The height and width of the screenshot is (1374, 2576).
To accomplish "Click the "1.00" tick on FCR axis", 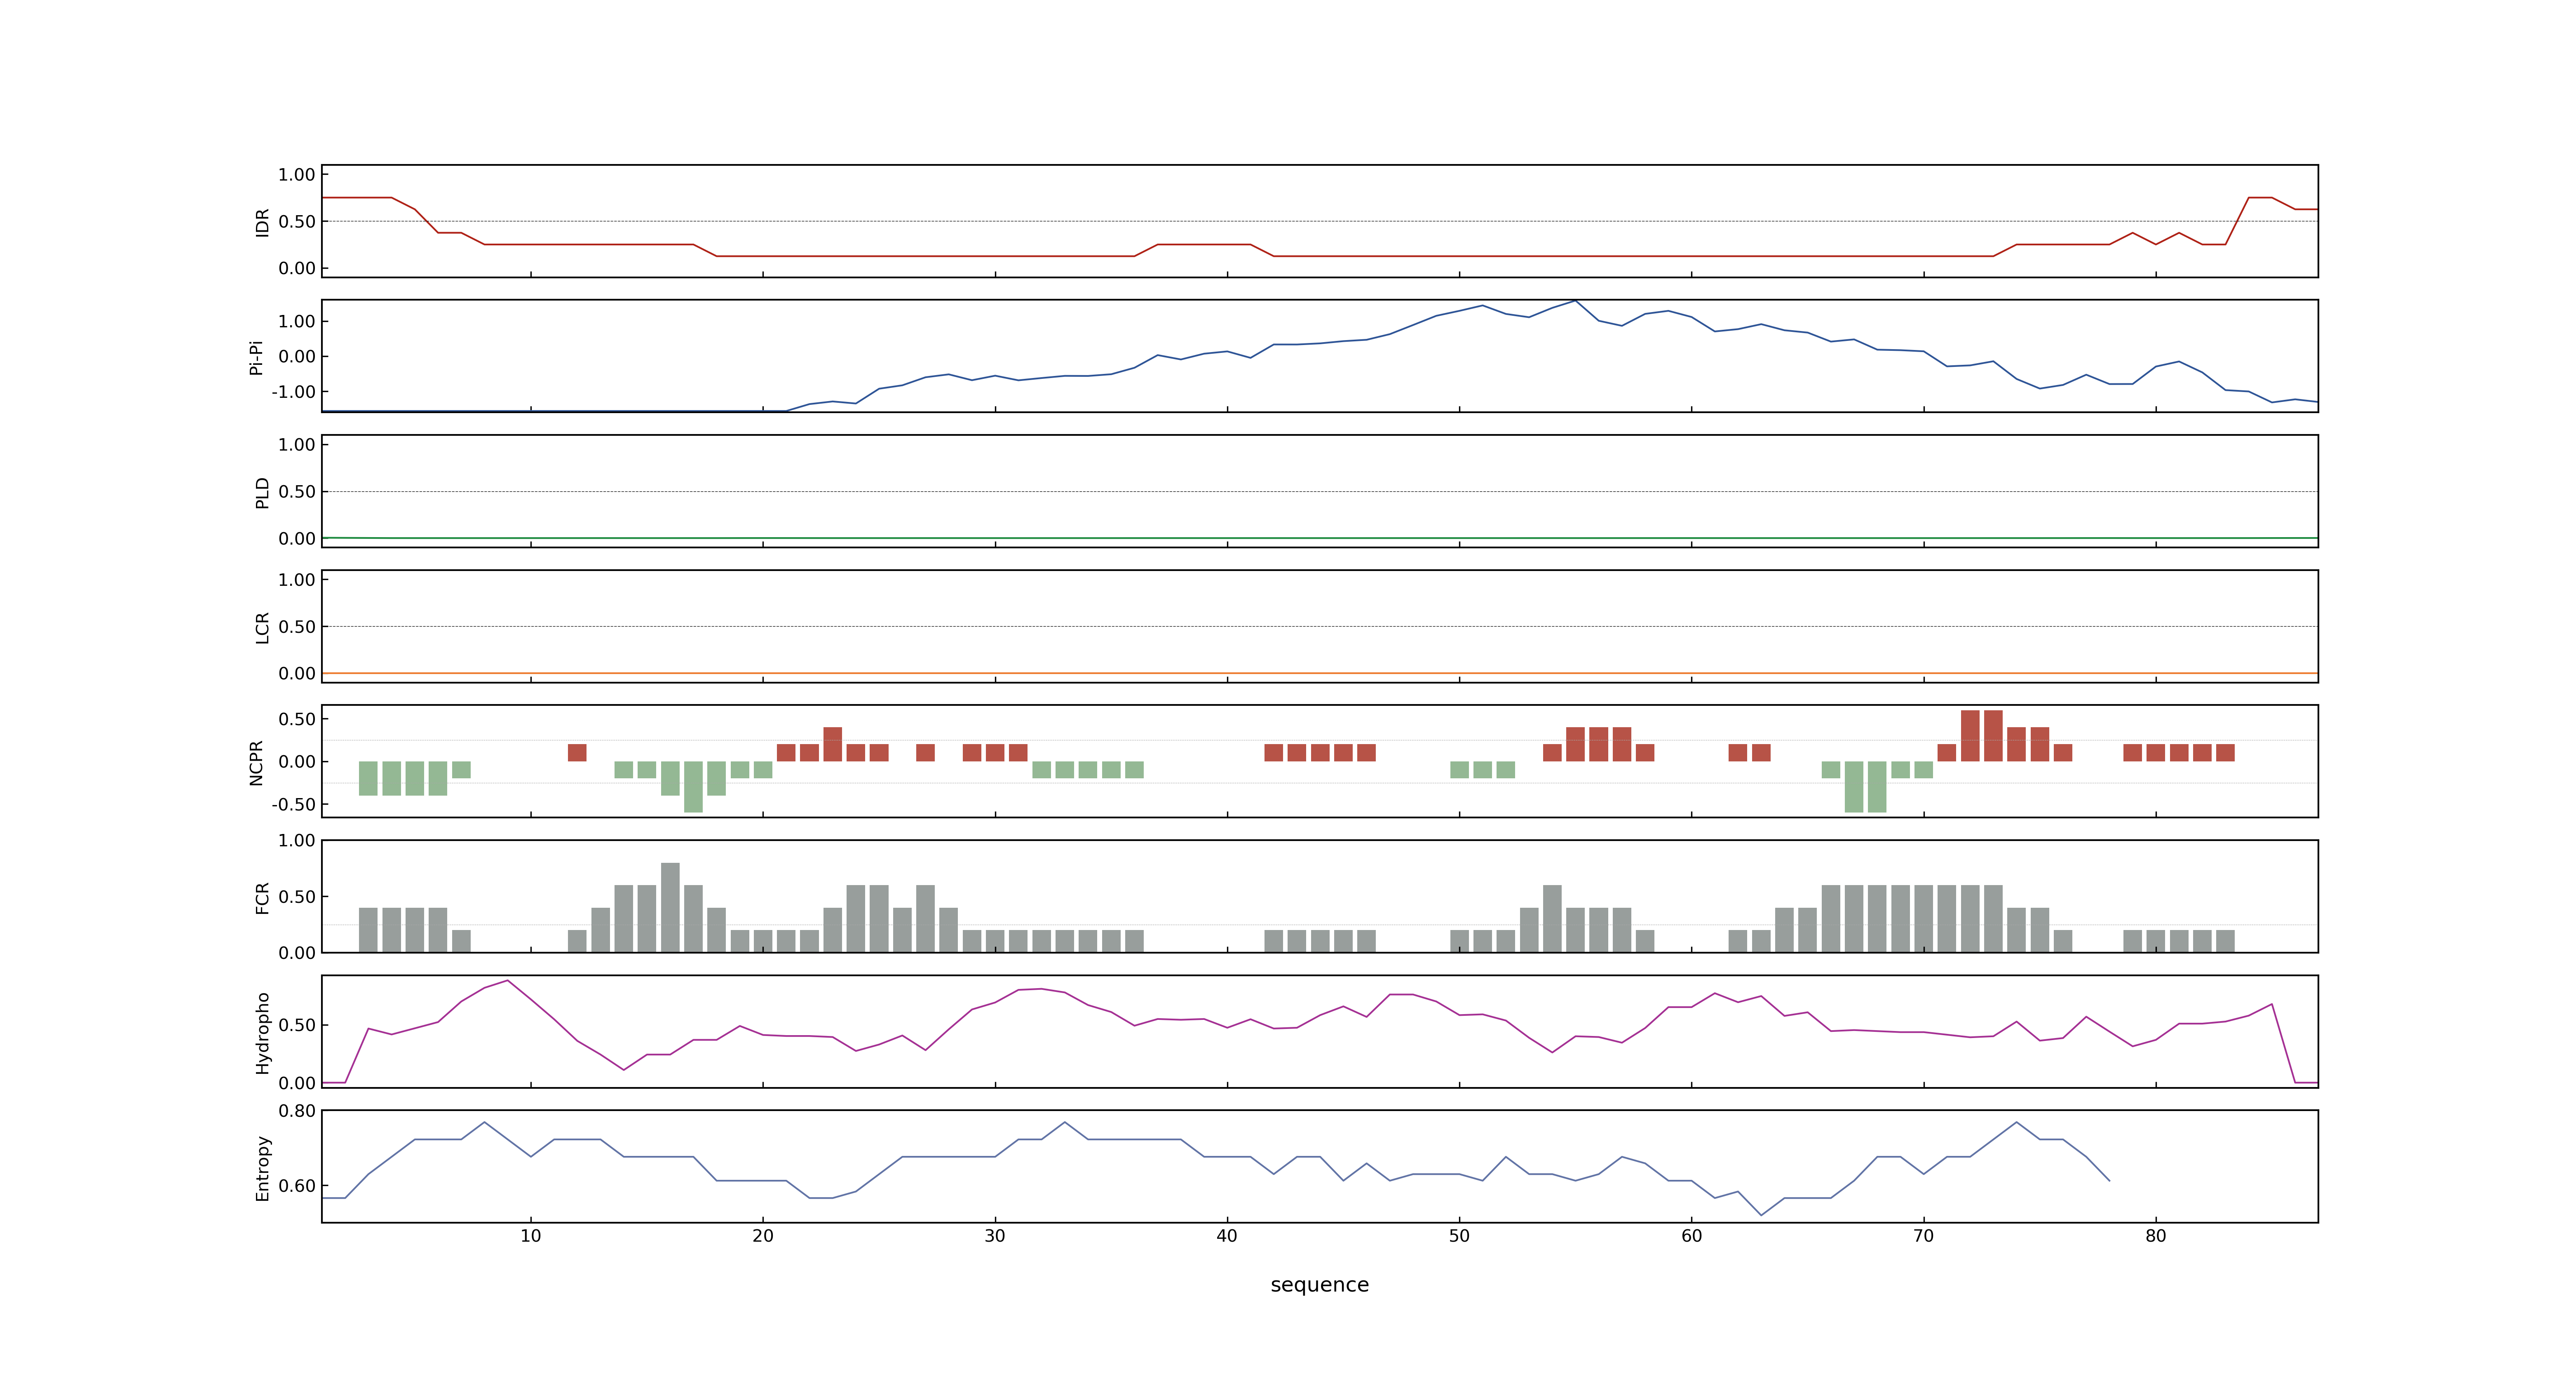I will [297, 841].
